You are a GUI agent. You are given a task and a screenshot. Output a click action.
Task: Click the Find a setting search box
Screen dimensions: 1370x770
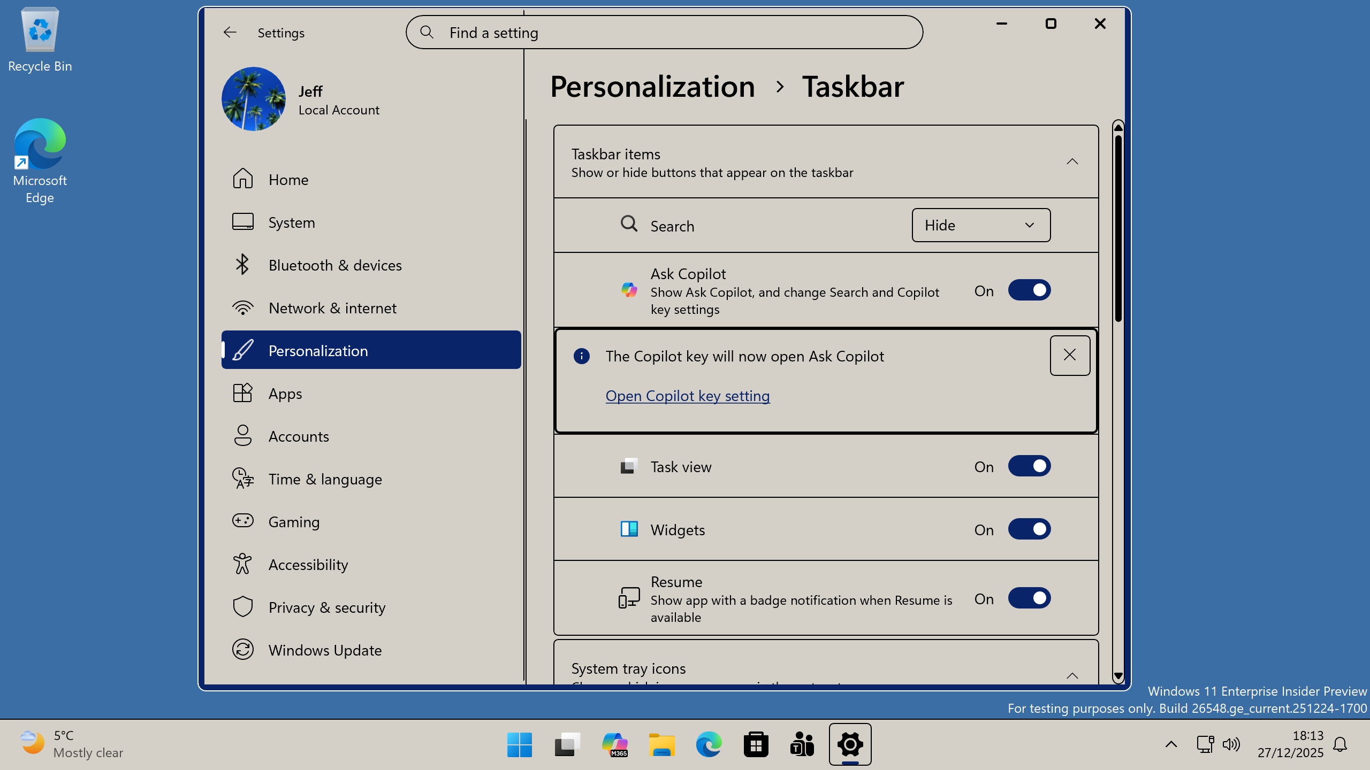[664, 33]
